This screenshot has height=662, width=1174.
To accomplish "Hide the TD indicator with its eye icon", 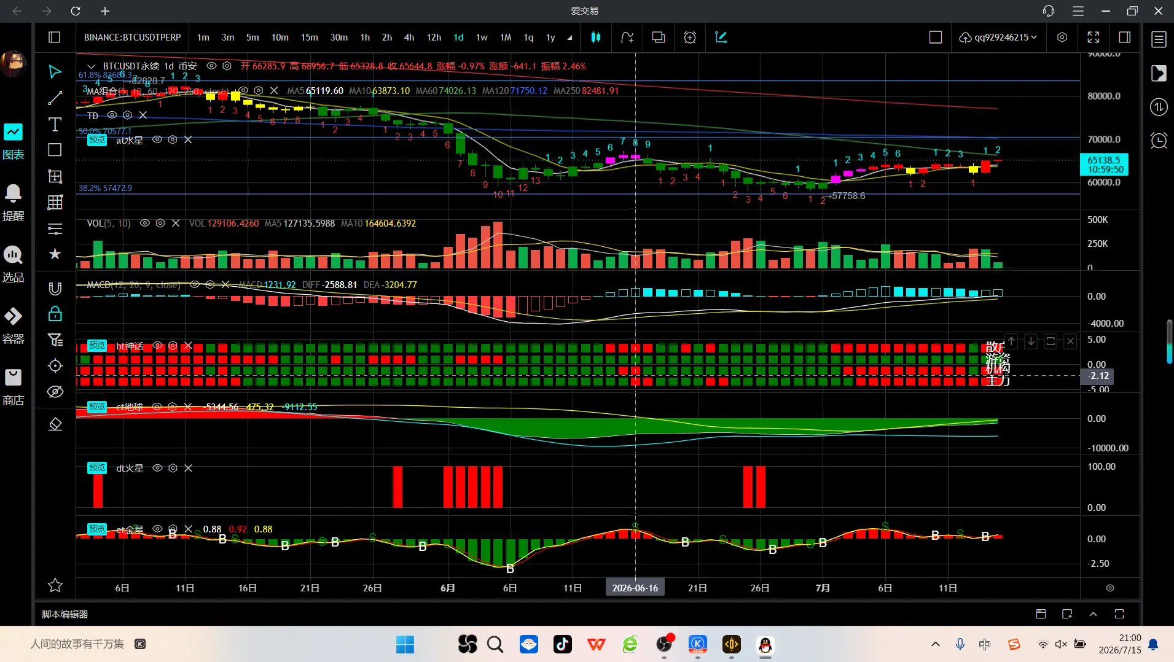I will (x=112, y=115).
